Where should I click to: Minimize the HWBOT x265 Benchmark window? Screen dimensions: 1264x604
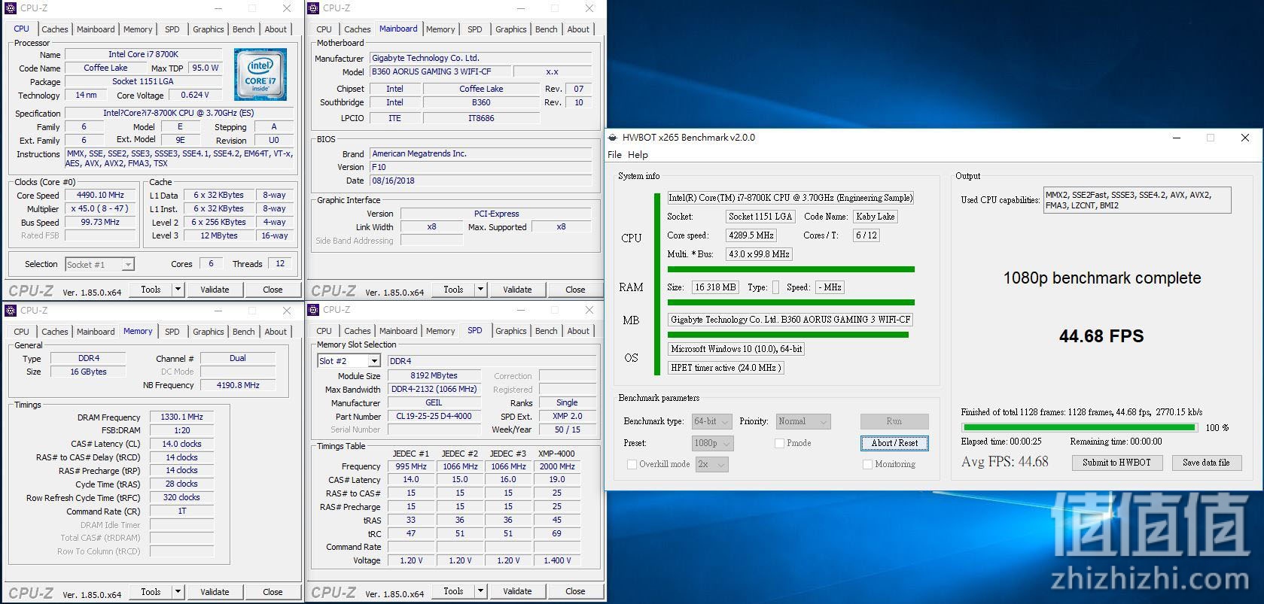coord(1176,138)
